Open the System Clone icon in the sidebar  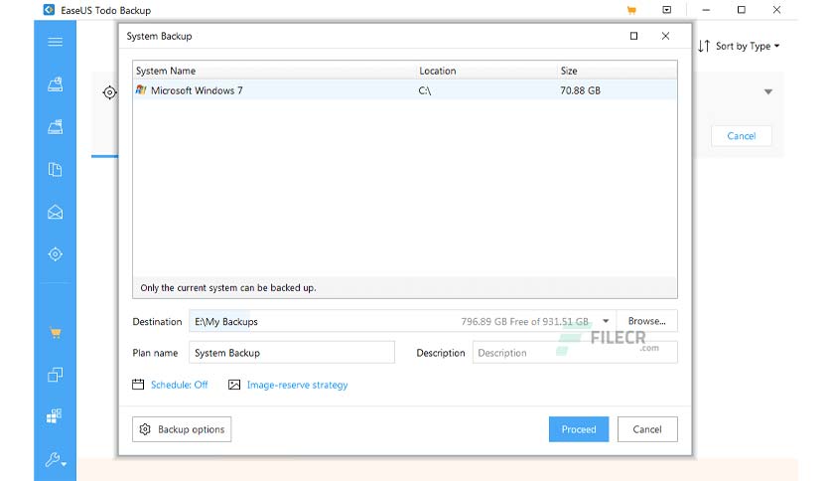click(x=55, y=415)
